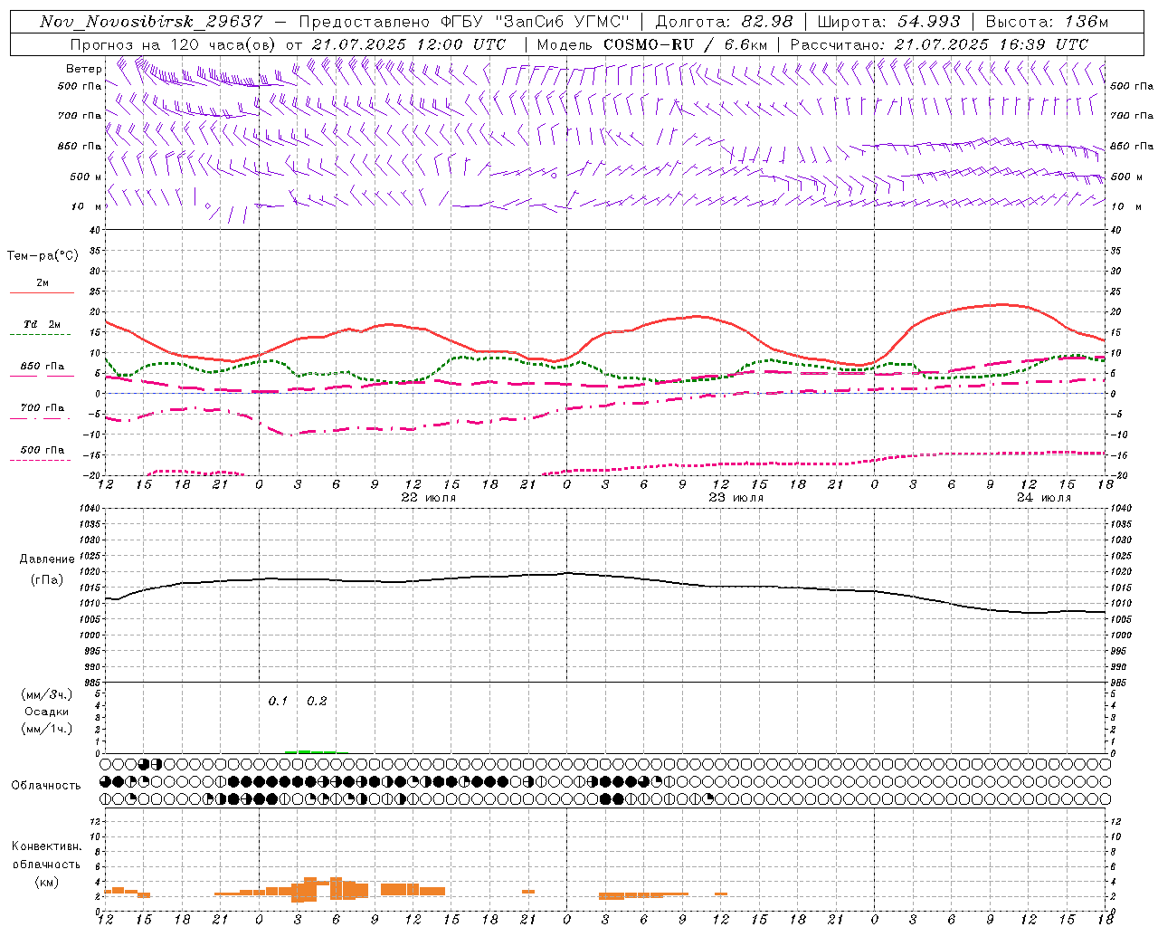The height and width of the screenshot is (927, 1158).
Task: Click the Nov_Novosibirsk_29637 station title
Action: [151, 22]
